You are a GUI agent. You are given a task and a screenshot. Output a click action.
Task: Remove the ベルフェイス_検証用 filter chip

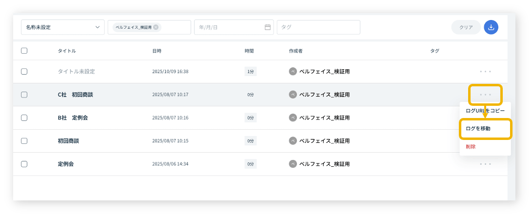tap(156, 27)
